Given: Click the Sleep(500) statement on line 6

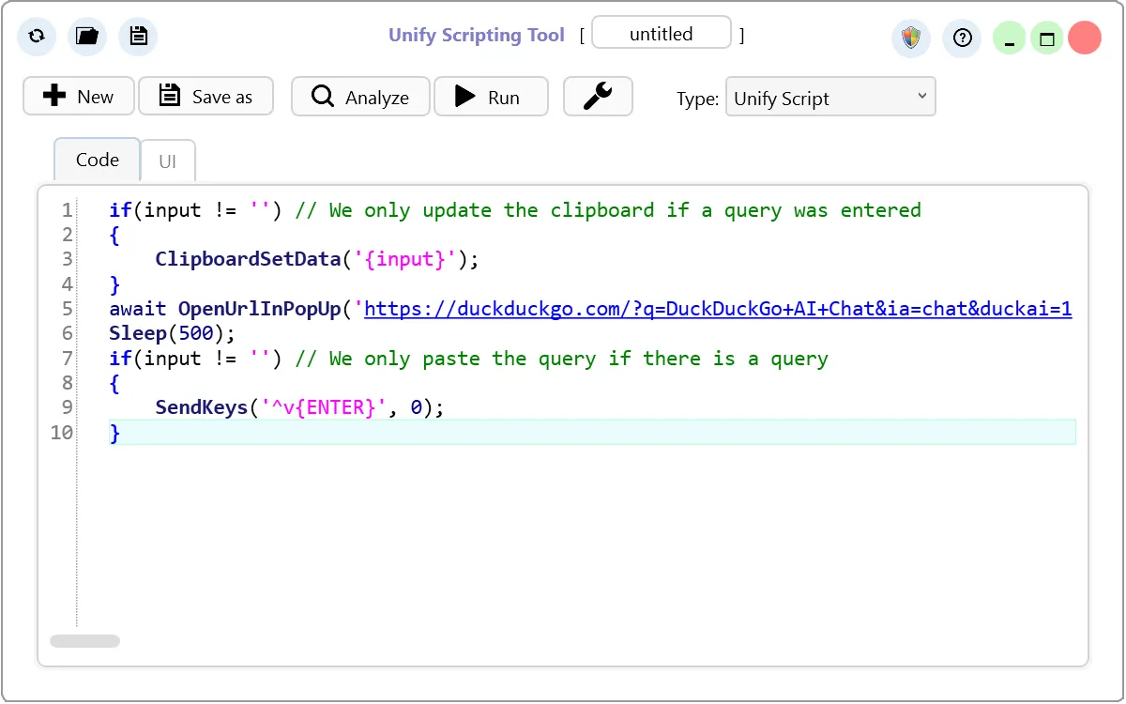Looking at the screenshot, I should pyautogui.click(x=173, y=333).
